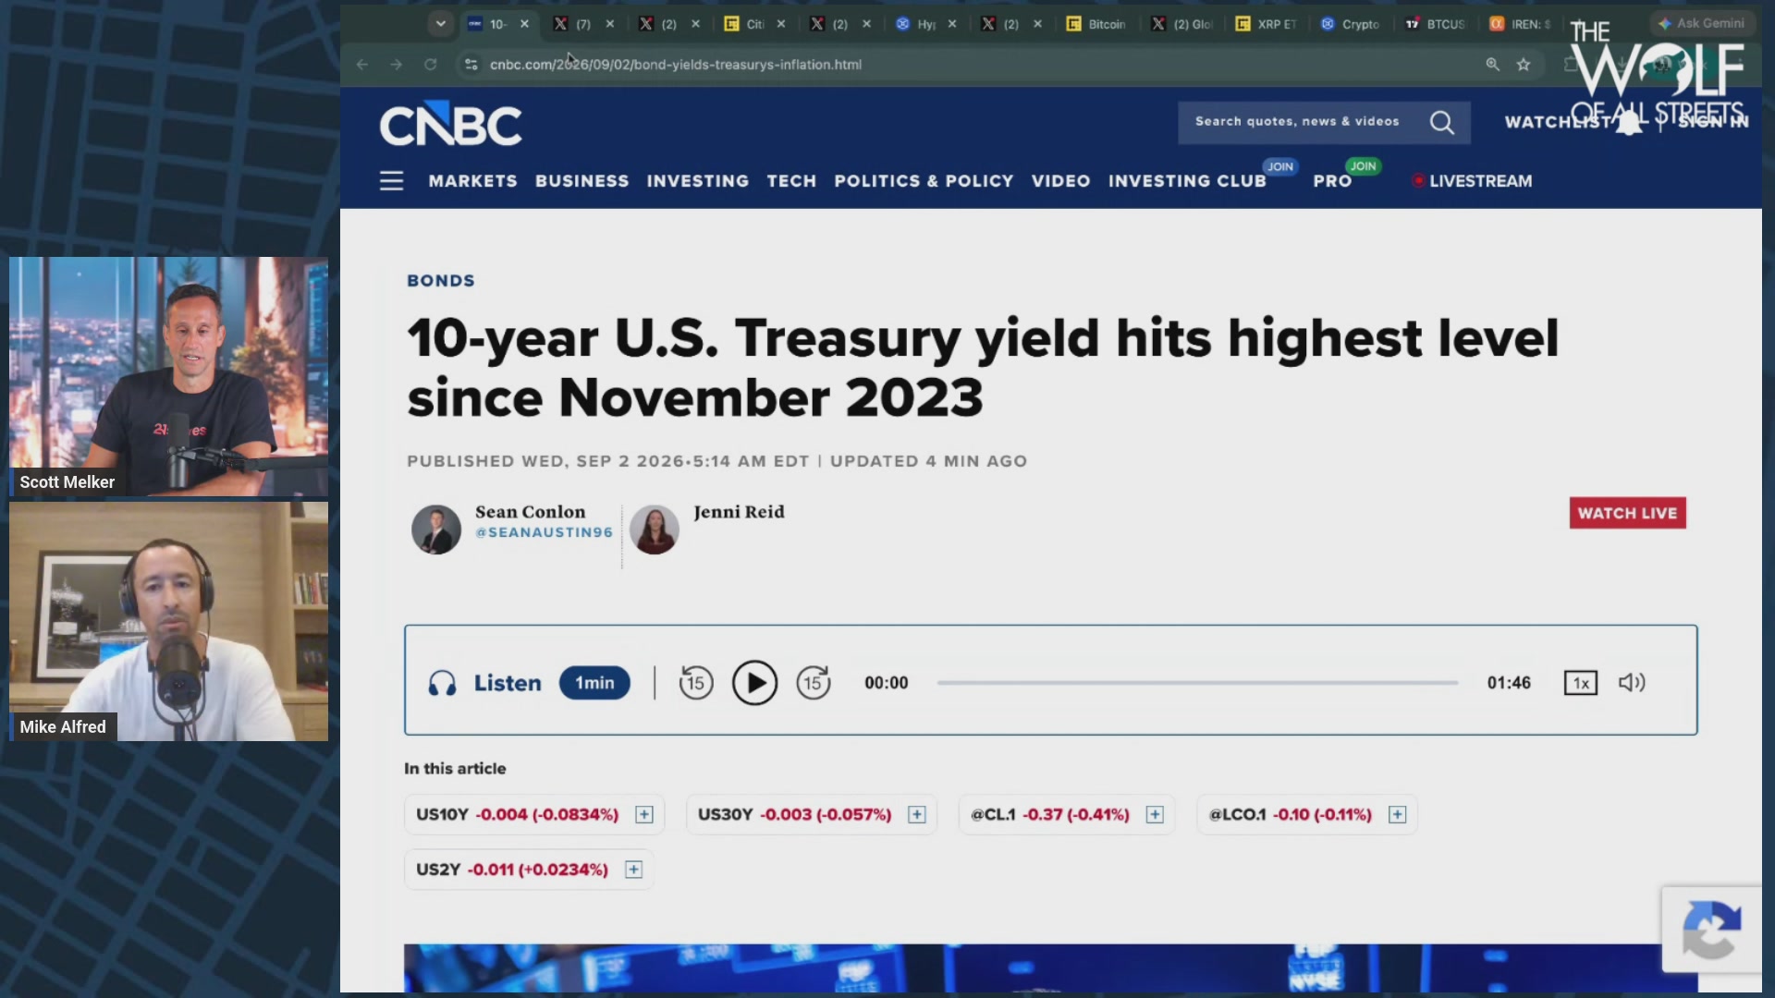Viewport: 1775px width, 998px height.
Task: Play the article audio
Action: pos(754,683)
